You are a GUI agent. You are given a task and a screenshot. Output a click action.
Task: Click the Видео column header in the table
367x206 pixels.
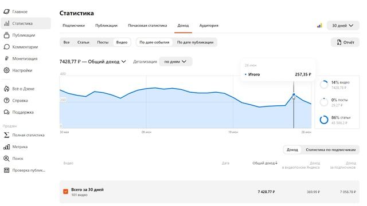pyautogui.click(x=68, y=163)
